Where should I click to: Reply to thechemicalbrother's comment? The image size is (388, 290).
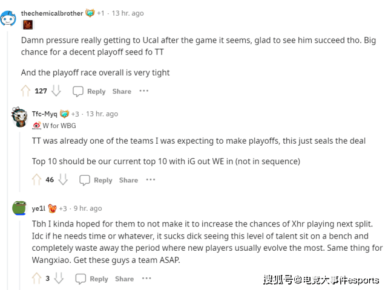click(x=89, y=91)
